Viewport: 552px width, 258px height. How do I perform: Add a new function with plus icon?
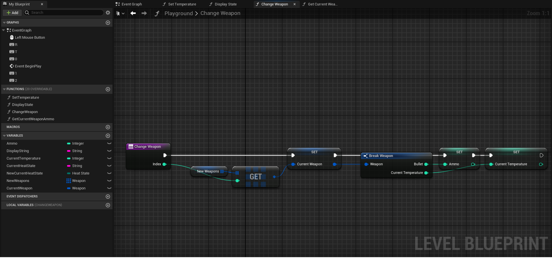click(x=108, y=89)
